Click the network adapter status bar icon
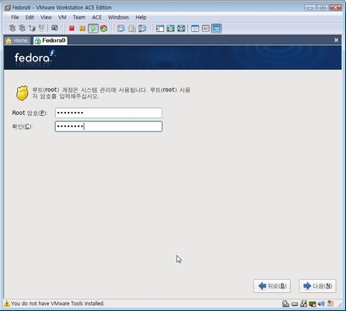Image resolution: width=346 pixels, height=311 pixels. tap(313, 303)
